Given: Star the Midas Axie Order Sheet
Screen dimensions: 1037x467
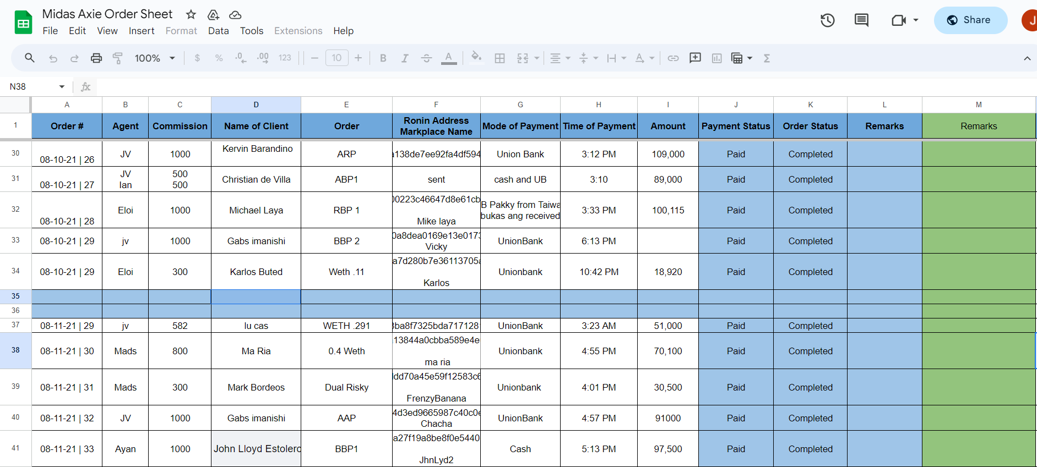Looking at the screenshot, I should point(191,15).
